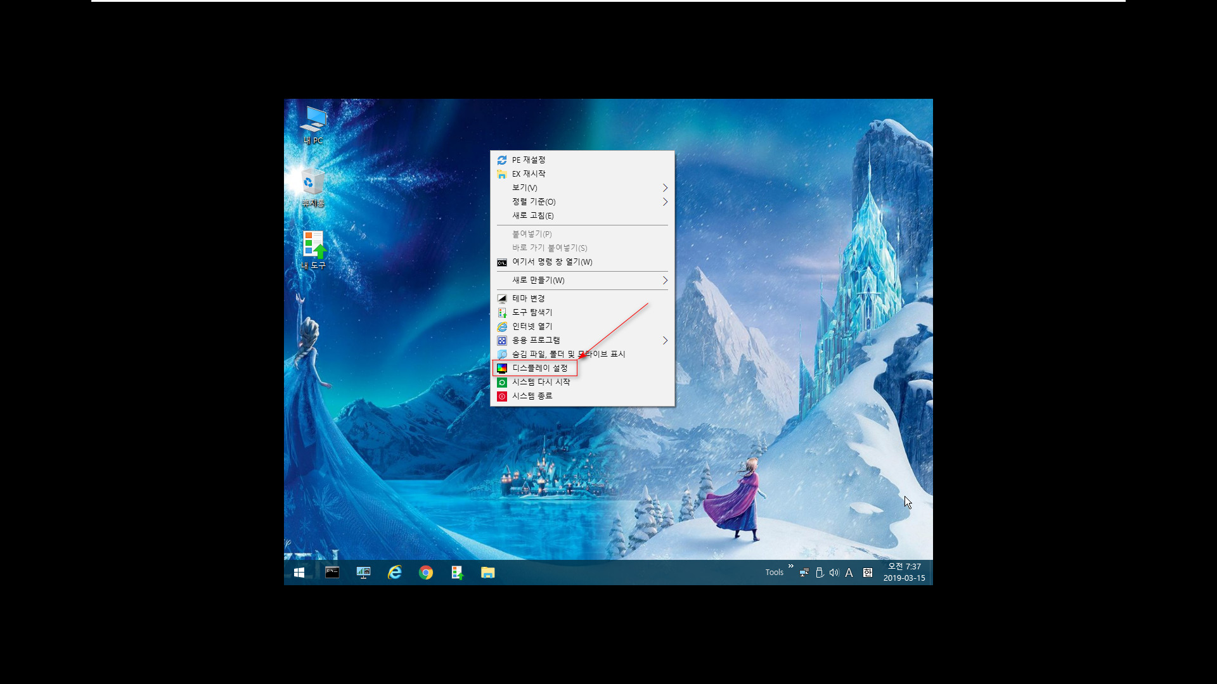
Task: Choose EX 재시작 from context menu
Action: pos(582,174)
